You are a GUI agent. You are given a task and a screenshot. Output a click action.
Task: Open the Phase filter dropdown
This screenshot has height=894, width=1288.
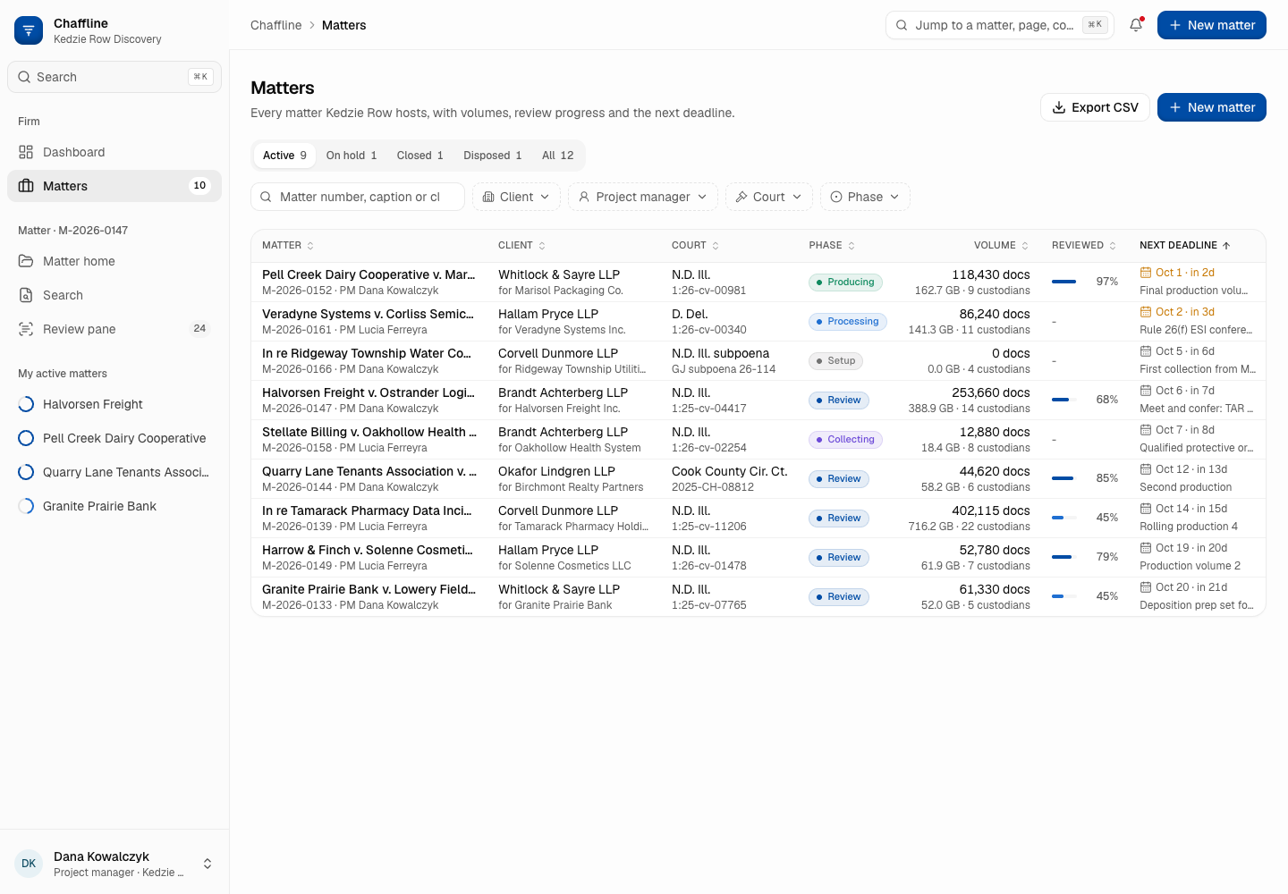point(865,197)
